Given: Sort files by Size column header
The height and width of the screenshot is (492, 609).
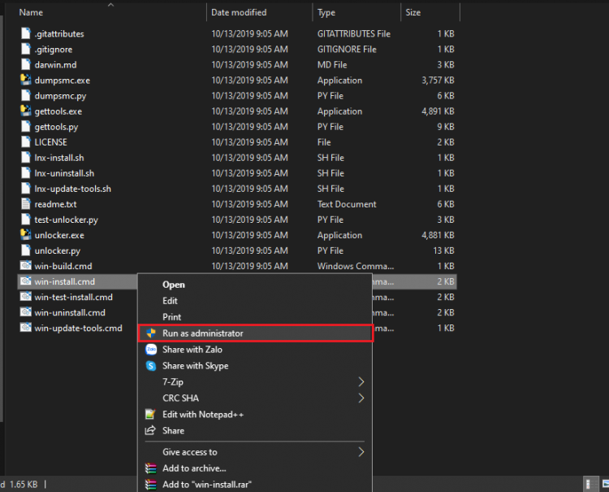Looking at the screenshot, I should coord(412,12).
